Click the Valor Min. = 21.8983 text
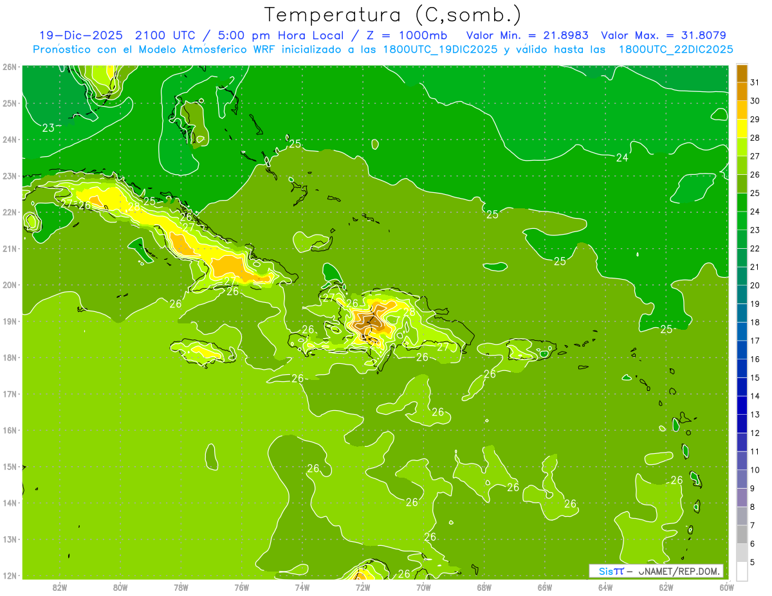 point(528,35)
